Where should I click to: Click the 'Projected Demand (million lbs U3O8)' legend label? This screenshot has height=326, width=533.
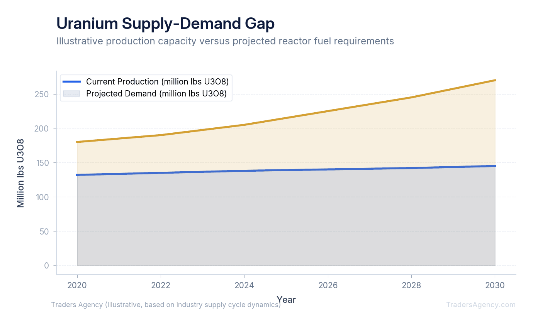156,94
